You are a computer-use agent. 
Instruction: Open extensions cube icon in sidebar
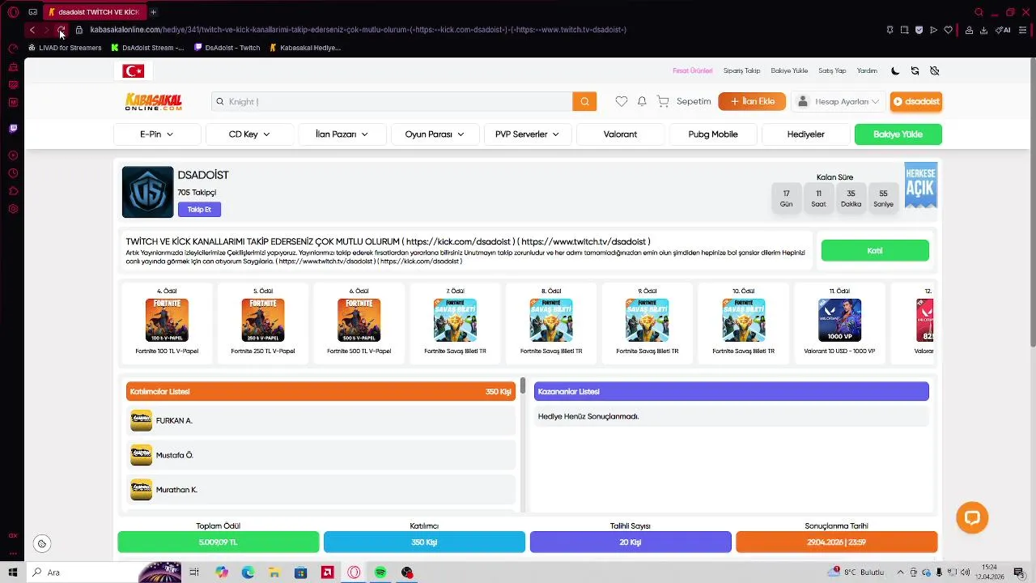pyautogui.click(x=13, y=191)
